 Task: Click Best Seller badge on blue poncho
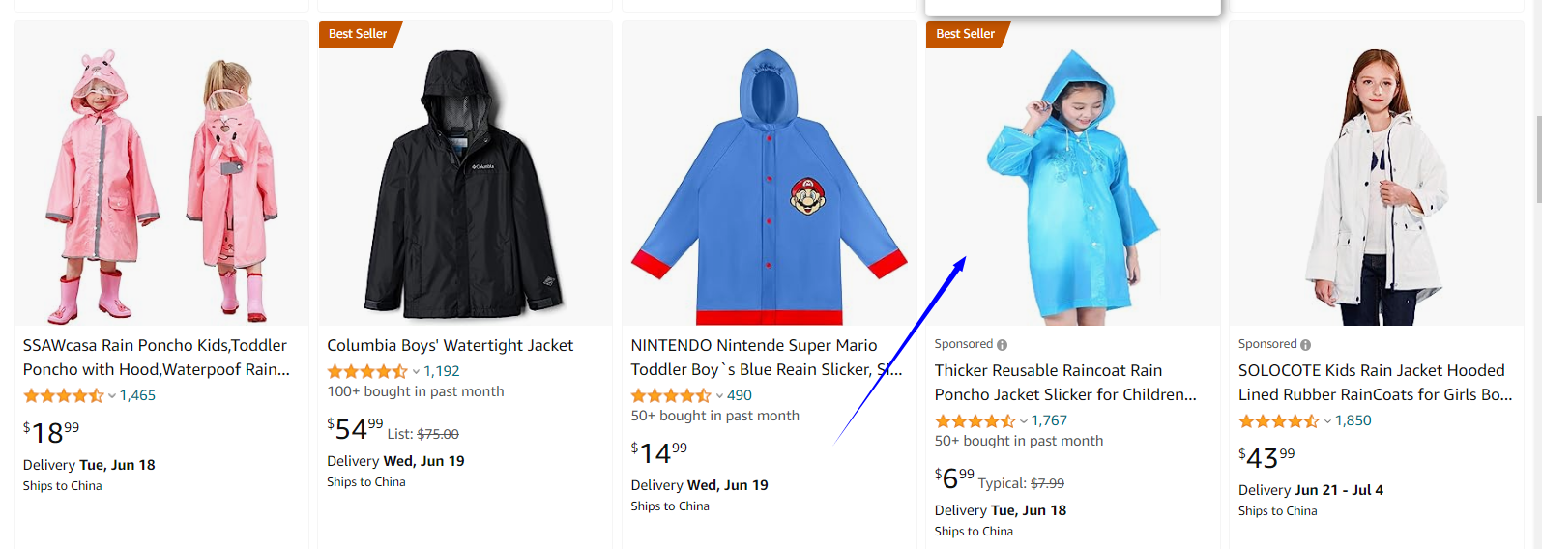[x=966, y=34]
